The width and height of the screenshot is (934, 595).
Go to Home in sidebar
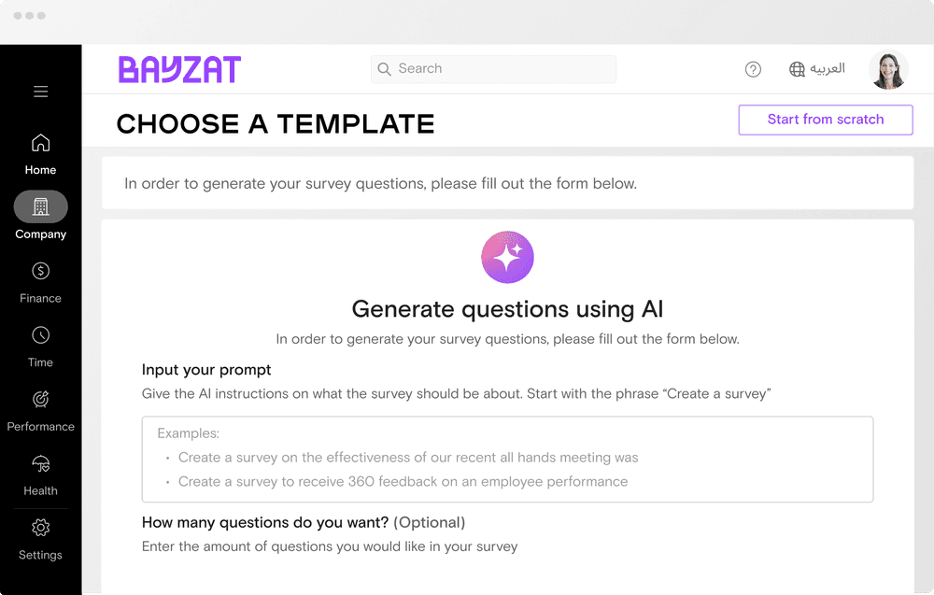tap(40, 154)
